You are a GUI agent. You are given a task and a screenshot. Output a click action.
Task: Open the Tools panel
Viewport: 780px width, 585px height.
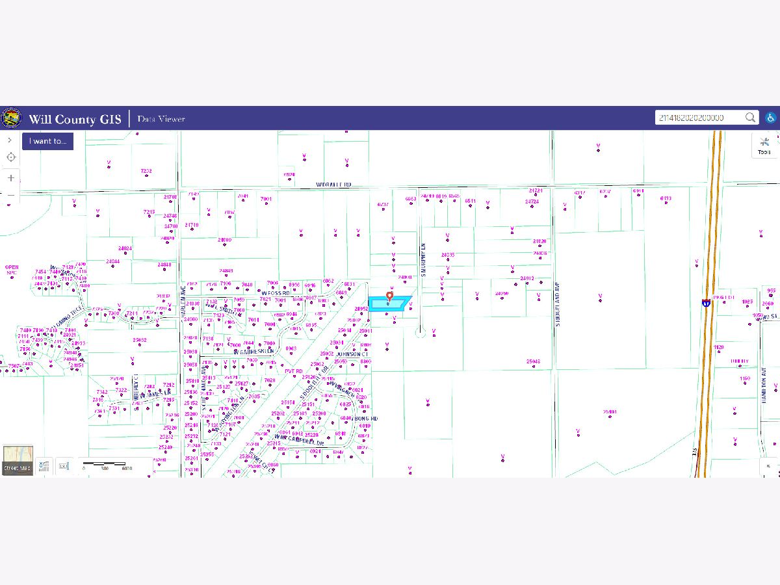pos(764,146)
